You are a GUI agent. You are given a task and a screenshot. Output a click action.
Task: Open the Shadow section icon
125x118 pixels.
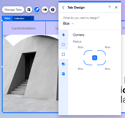point(63,64)
